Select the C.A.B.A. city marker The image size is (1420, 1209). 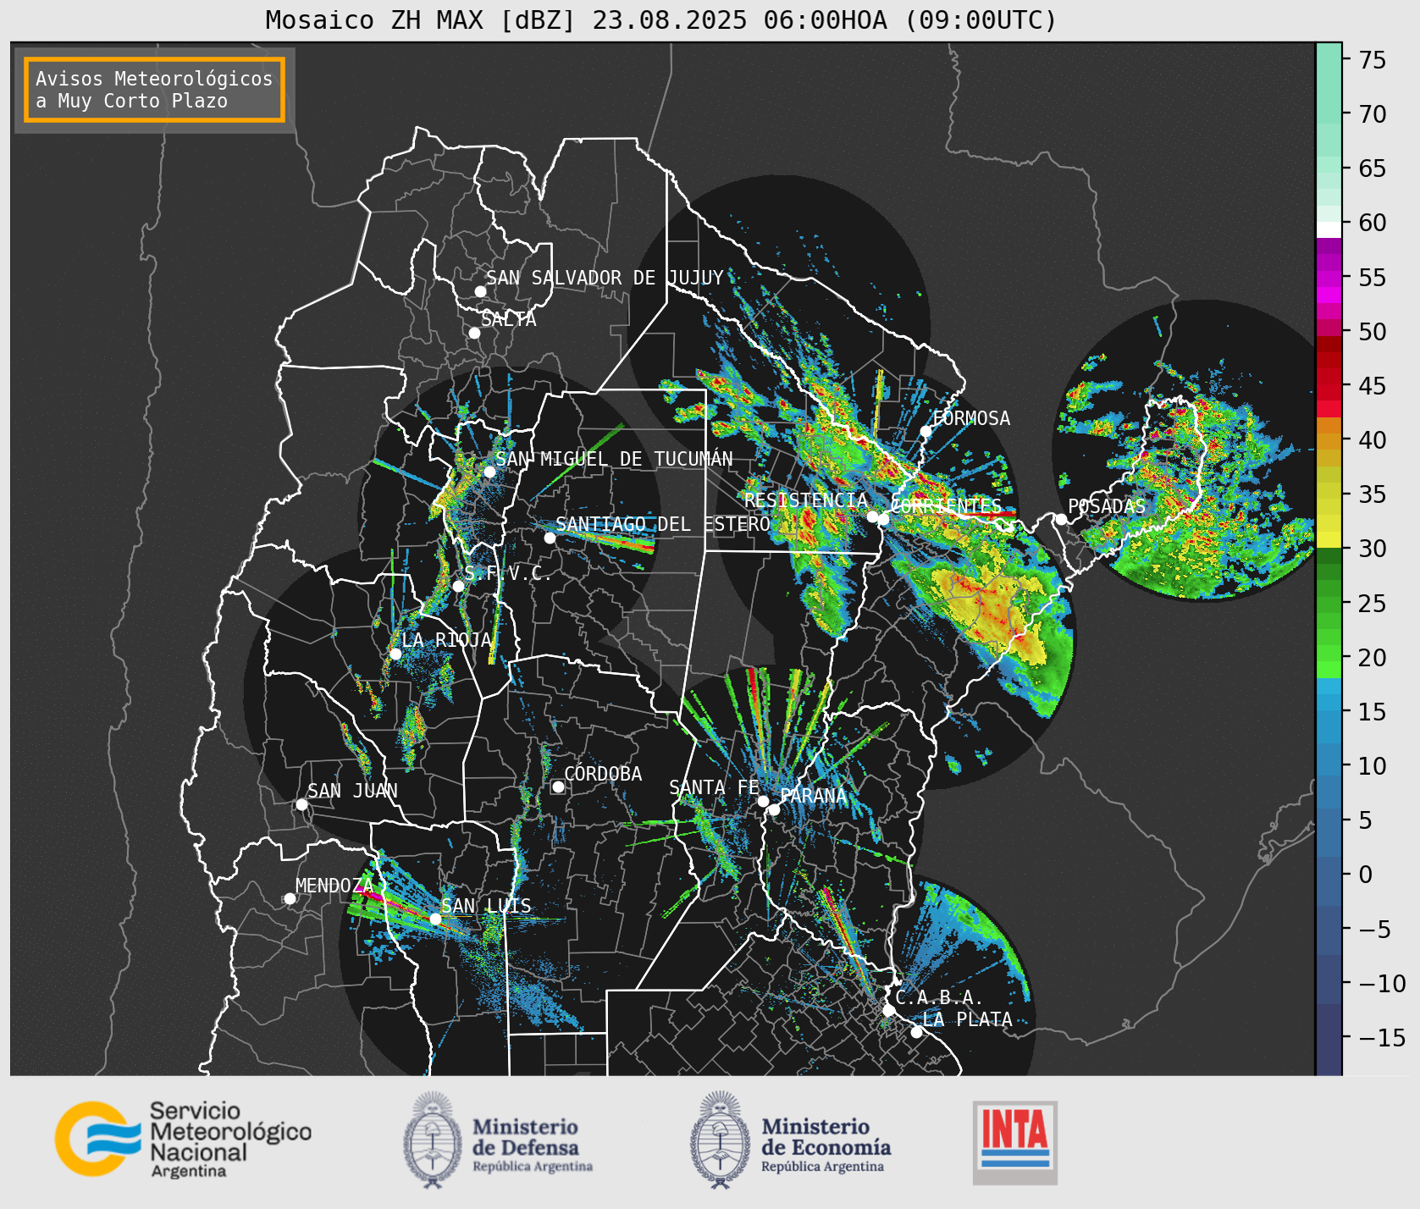point(888,1010)
